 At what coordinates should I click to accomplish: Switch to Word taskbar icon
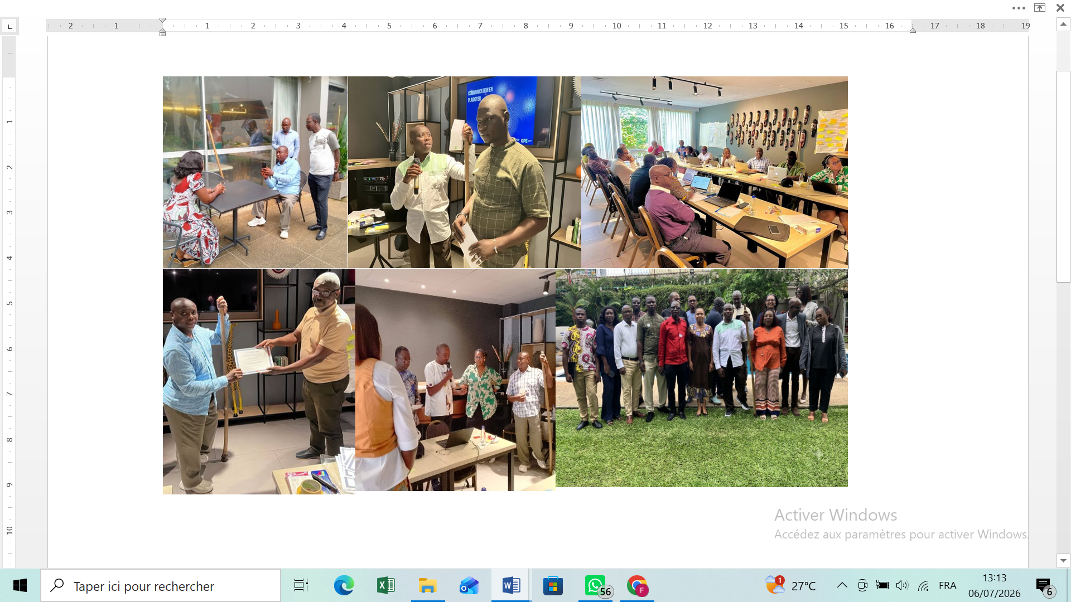coord(511,586)
